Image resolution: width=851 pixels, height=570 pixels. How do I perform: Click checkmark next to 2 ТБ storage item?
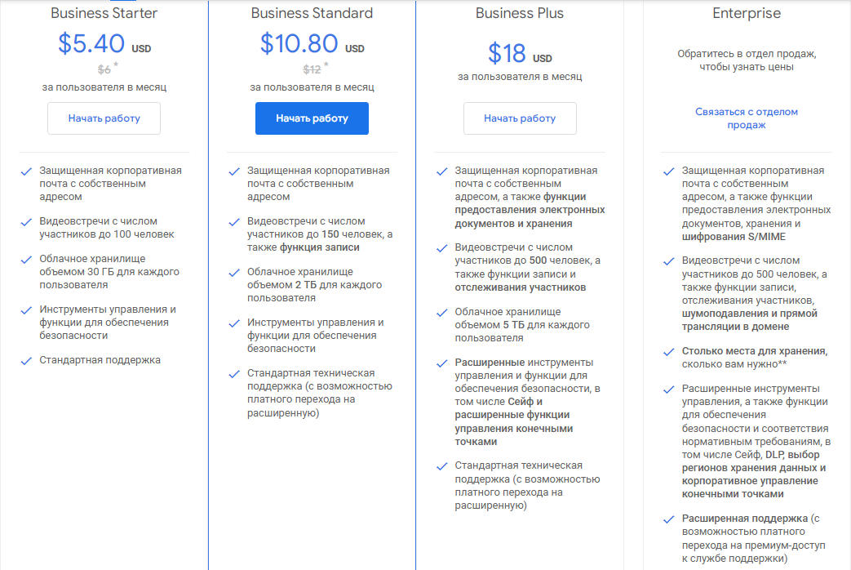(x=234, y=273)
